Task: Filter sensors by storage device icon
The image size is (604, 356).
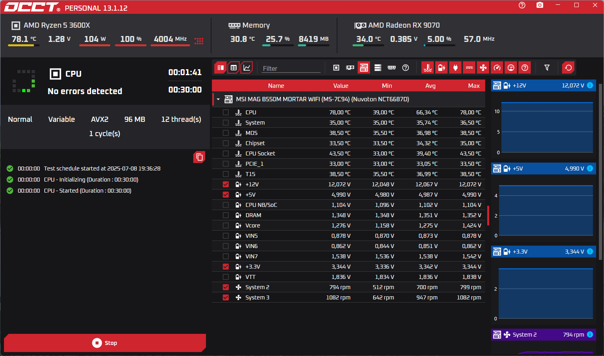Action: click(378, 68)
